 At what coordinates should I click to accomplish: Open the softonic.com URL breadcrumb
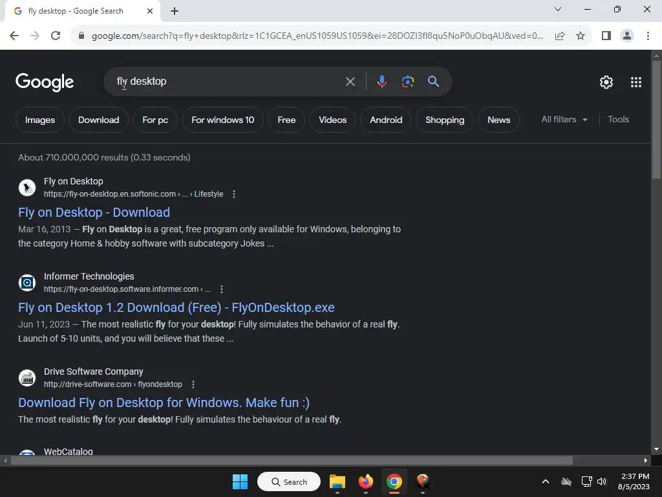pyautogui.click(x=133, y=194)
